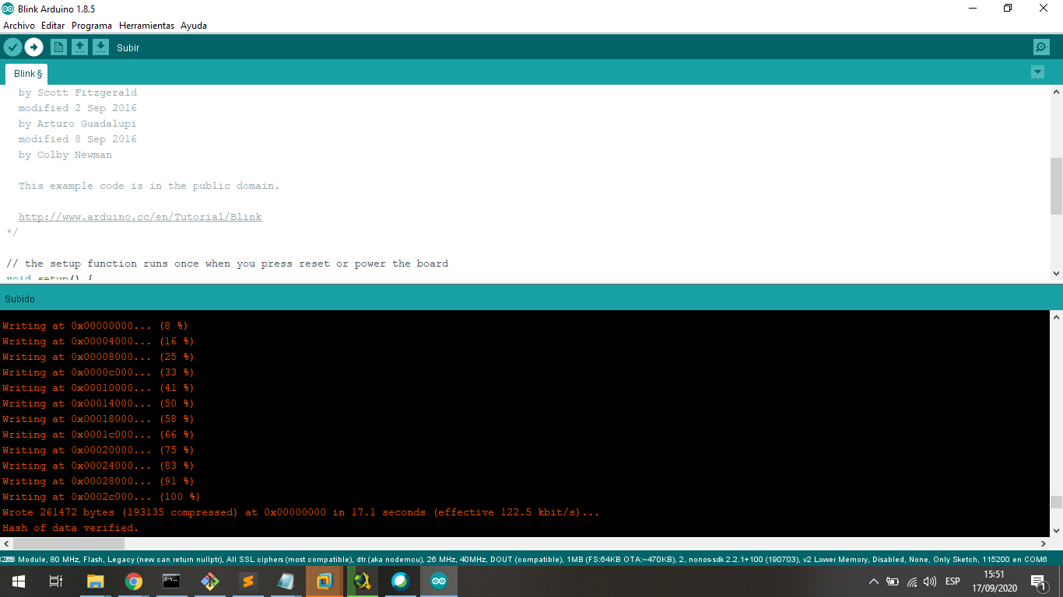Click the '// the setup function runs once' comment
Viewport: 1063px width, 597px height.
click(227, 264)
